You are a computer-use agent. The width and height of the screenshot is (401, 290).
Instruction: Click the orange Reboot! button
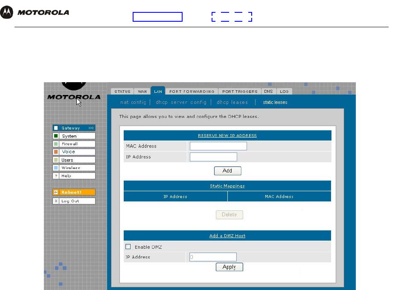[x=74, y=192]
